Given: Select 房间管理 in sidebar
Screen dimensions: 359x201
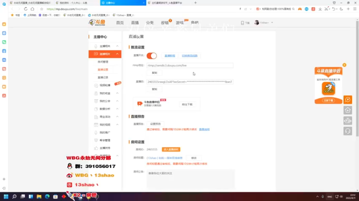Looking at the screenshot, I should [x=103, y=62].
